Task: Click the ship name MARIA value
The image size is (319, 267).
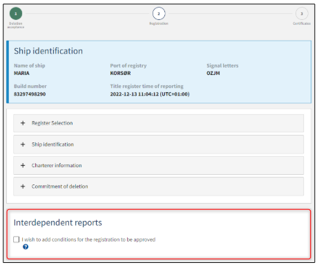Action: (x=21, y=73)
